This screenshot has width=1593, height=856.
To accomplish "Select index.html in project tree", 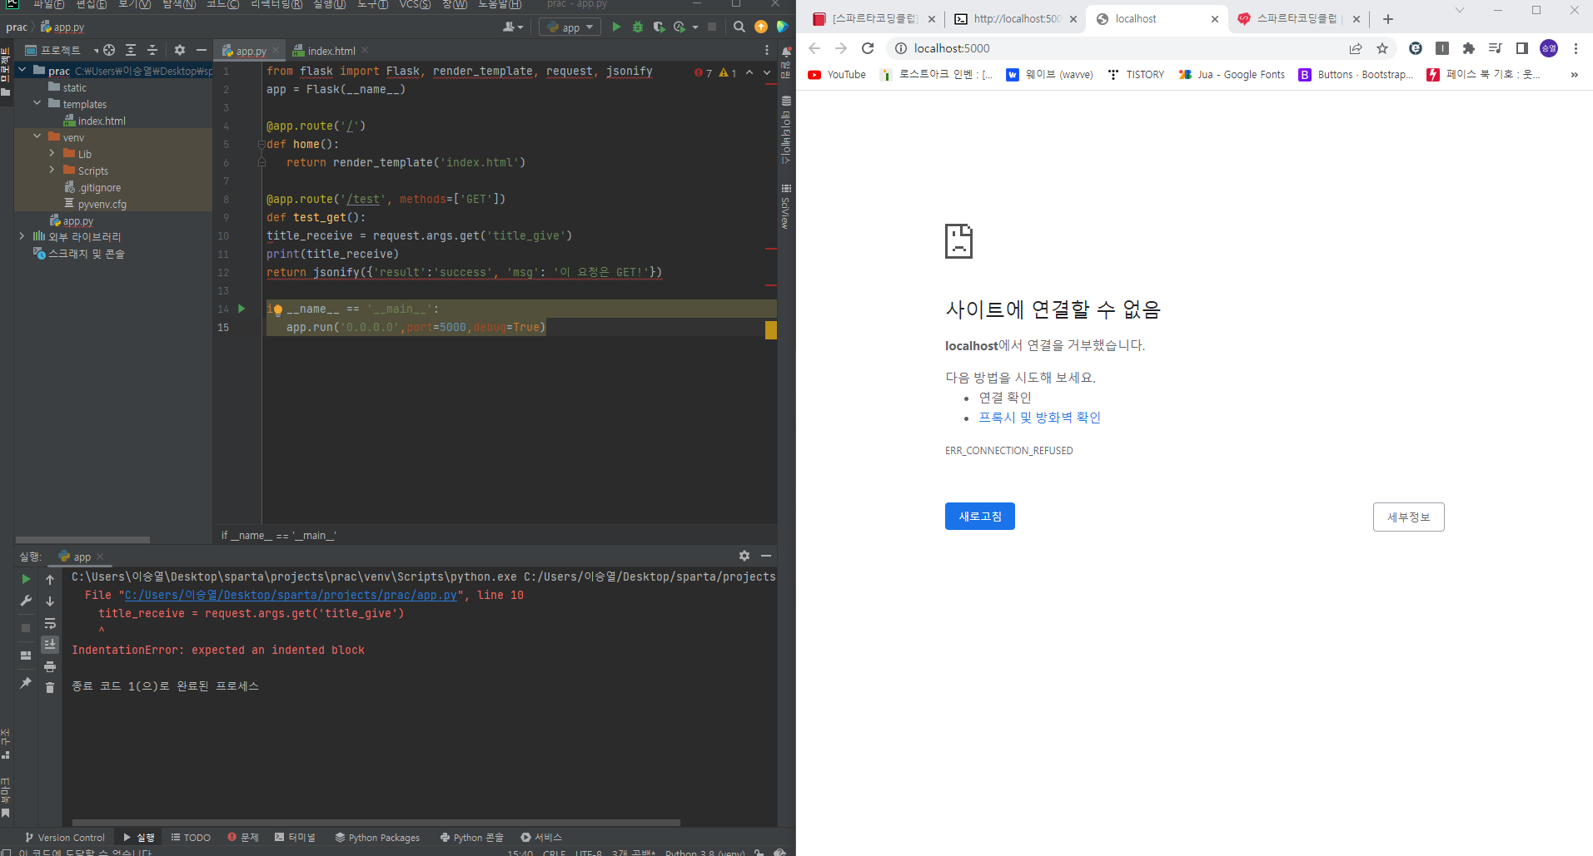I will (95, 121).
